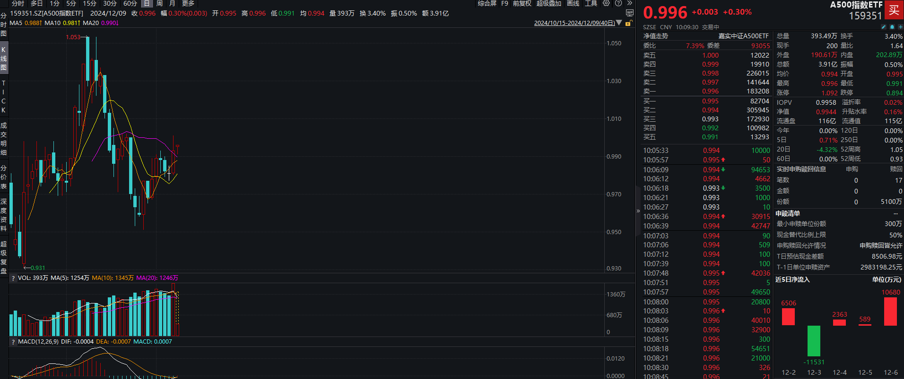Click the 综合屏 button
The width and height of the screenshot is (904, 379).
487,3
